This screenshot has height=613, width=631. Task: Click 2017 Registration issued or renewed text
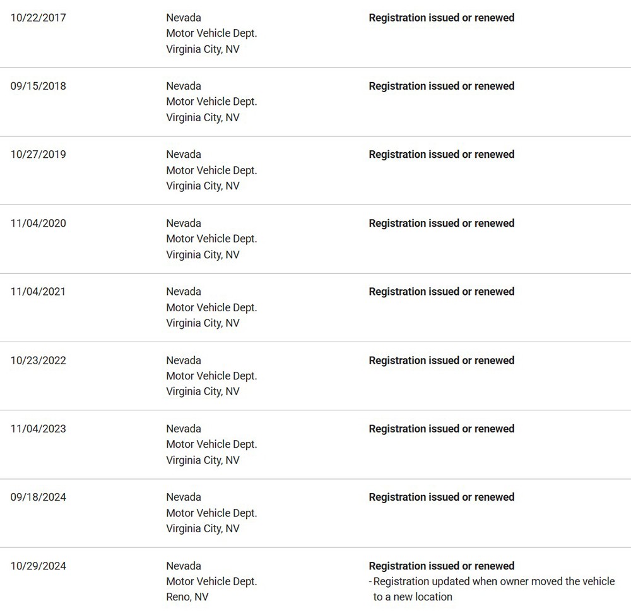tap(441, 18)
